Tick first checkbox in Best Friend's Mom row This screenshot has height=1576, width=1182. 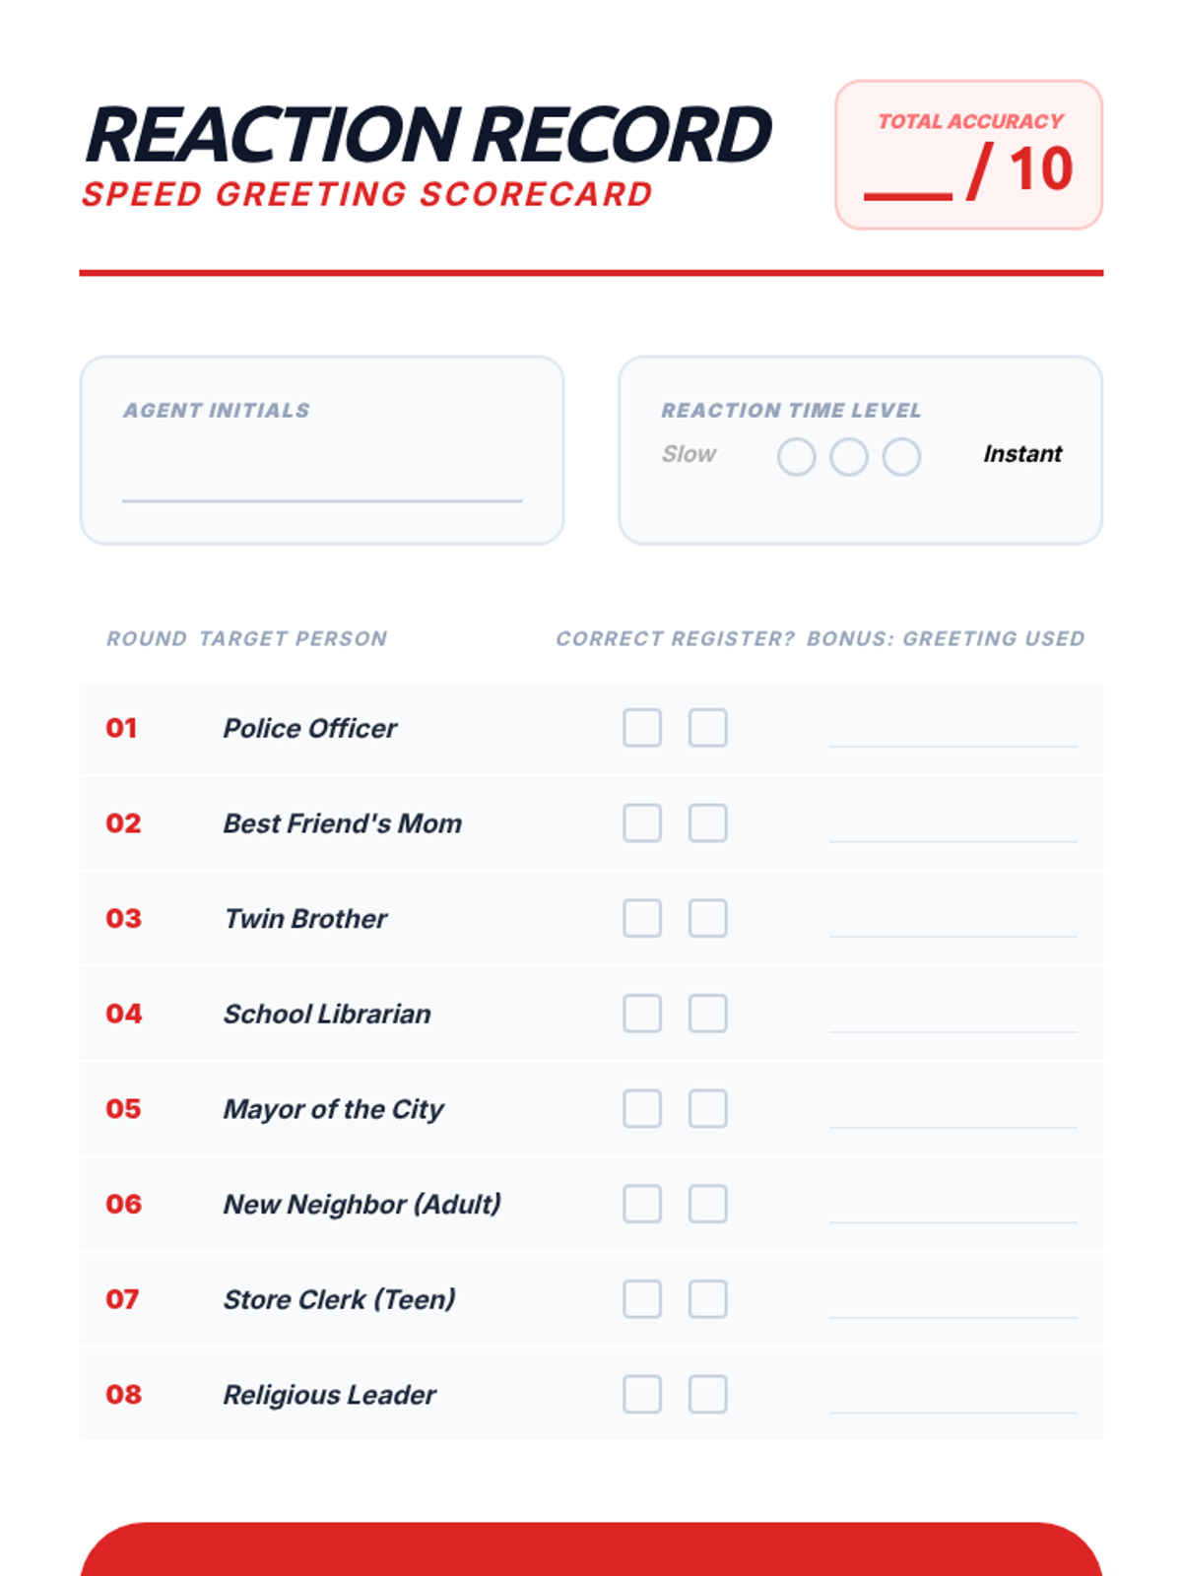tap(642, 823)
